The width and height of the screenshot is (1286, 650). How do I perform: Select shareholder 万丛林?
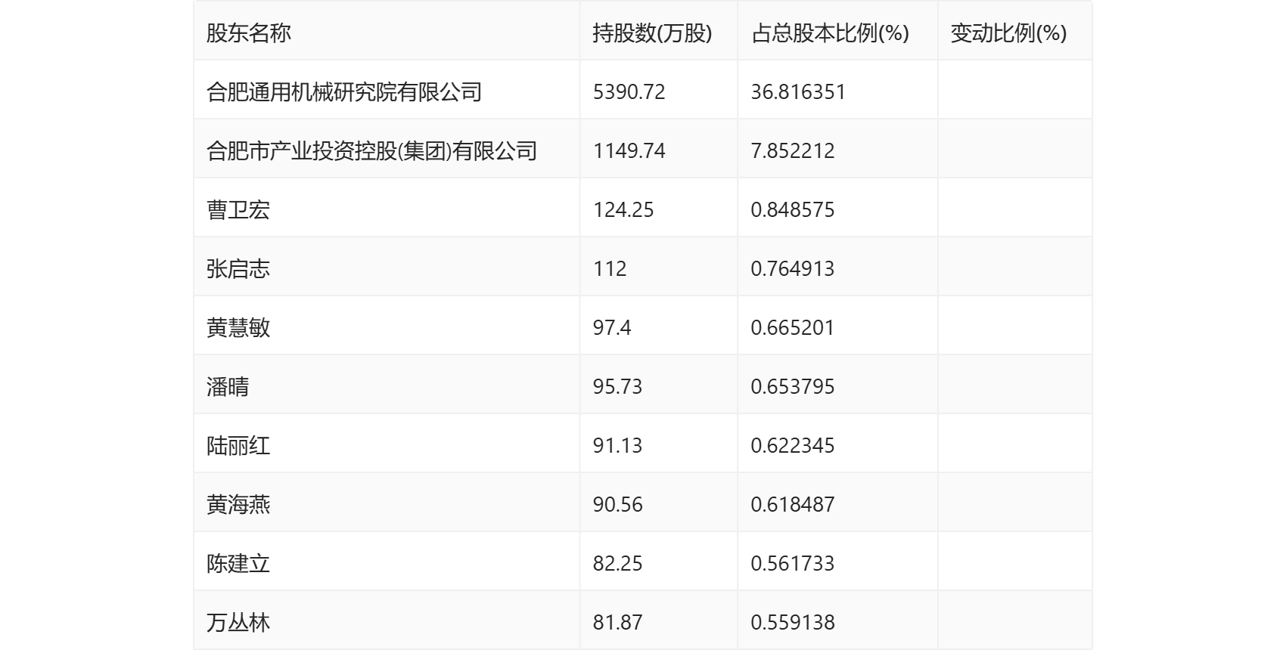pos(238,623)
